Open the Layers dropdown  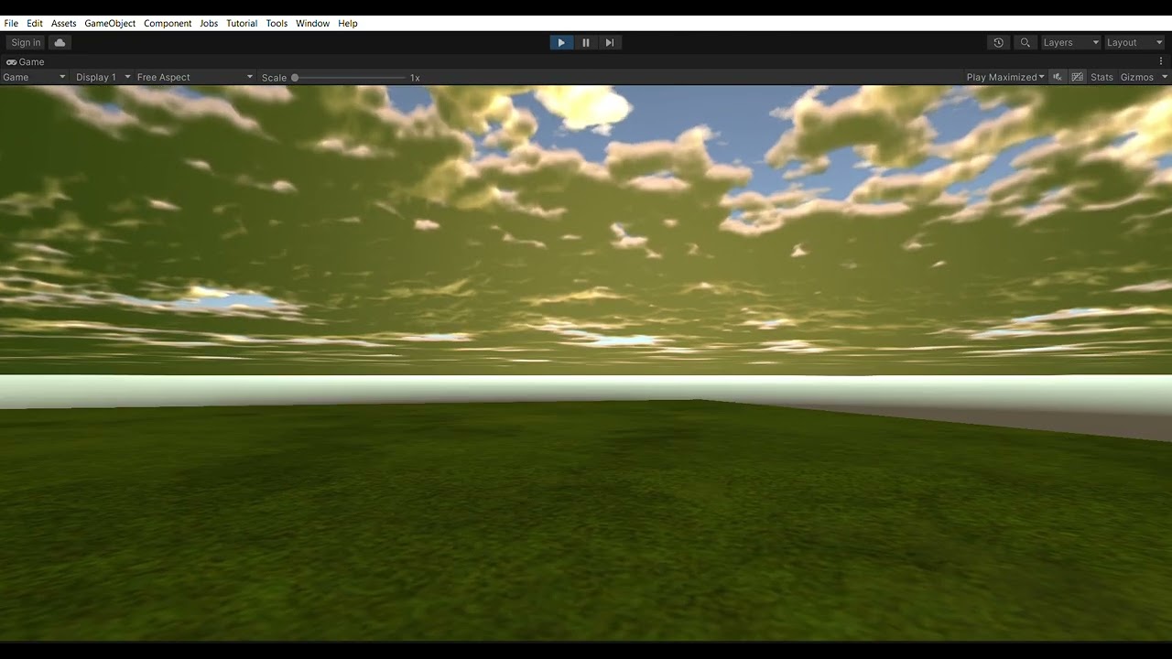(1071, 42)
